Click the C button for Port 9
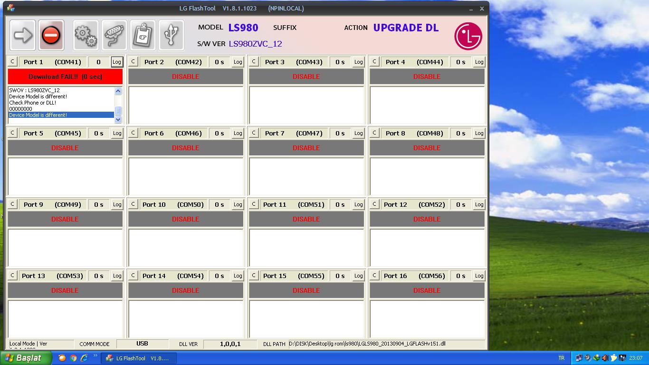 [x=12, y=204]
